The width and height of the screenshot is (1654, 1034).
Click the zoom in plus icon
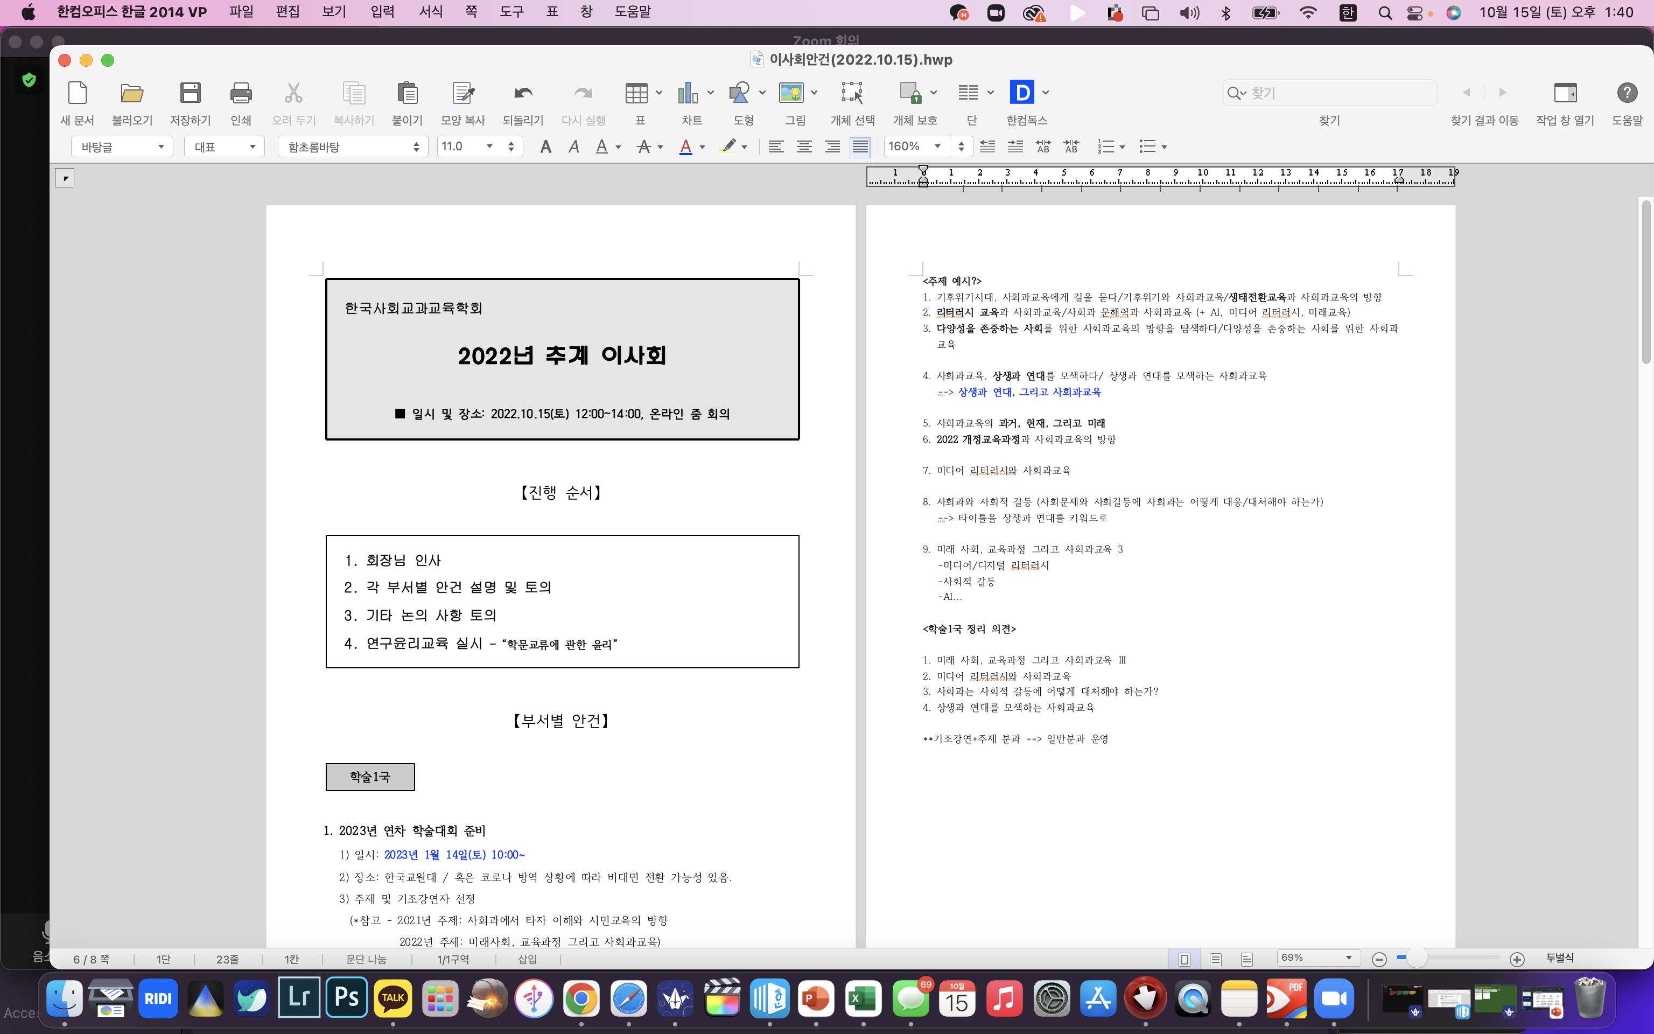pos(1517,960)
